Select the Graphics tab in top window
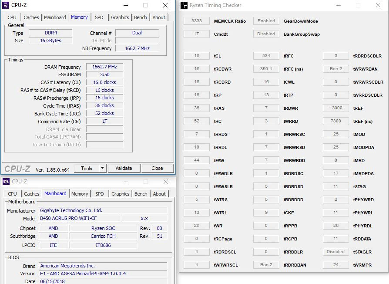The width and height of the screenshot is (389, 284). (x=120, y=17)
